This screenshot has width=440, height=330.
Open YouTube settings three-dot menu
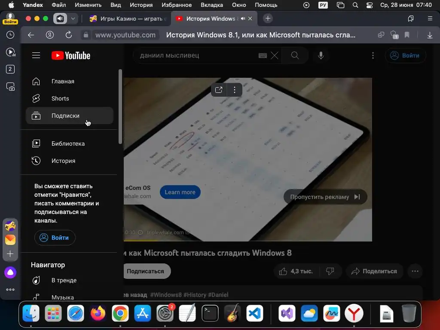(373, 55)
